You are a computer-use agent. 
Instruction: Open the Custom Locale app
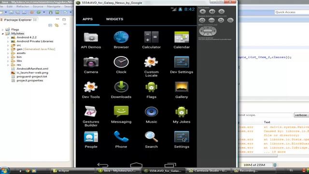click(x=151, y=67)
